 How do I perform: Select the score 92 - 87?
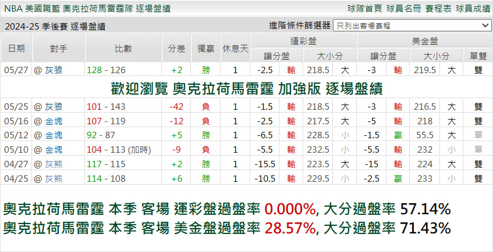(101, 135)
